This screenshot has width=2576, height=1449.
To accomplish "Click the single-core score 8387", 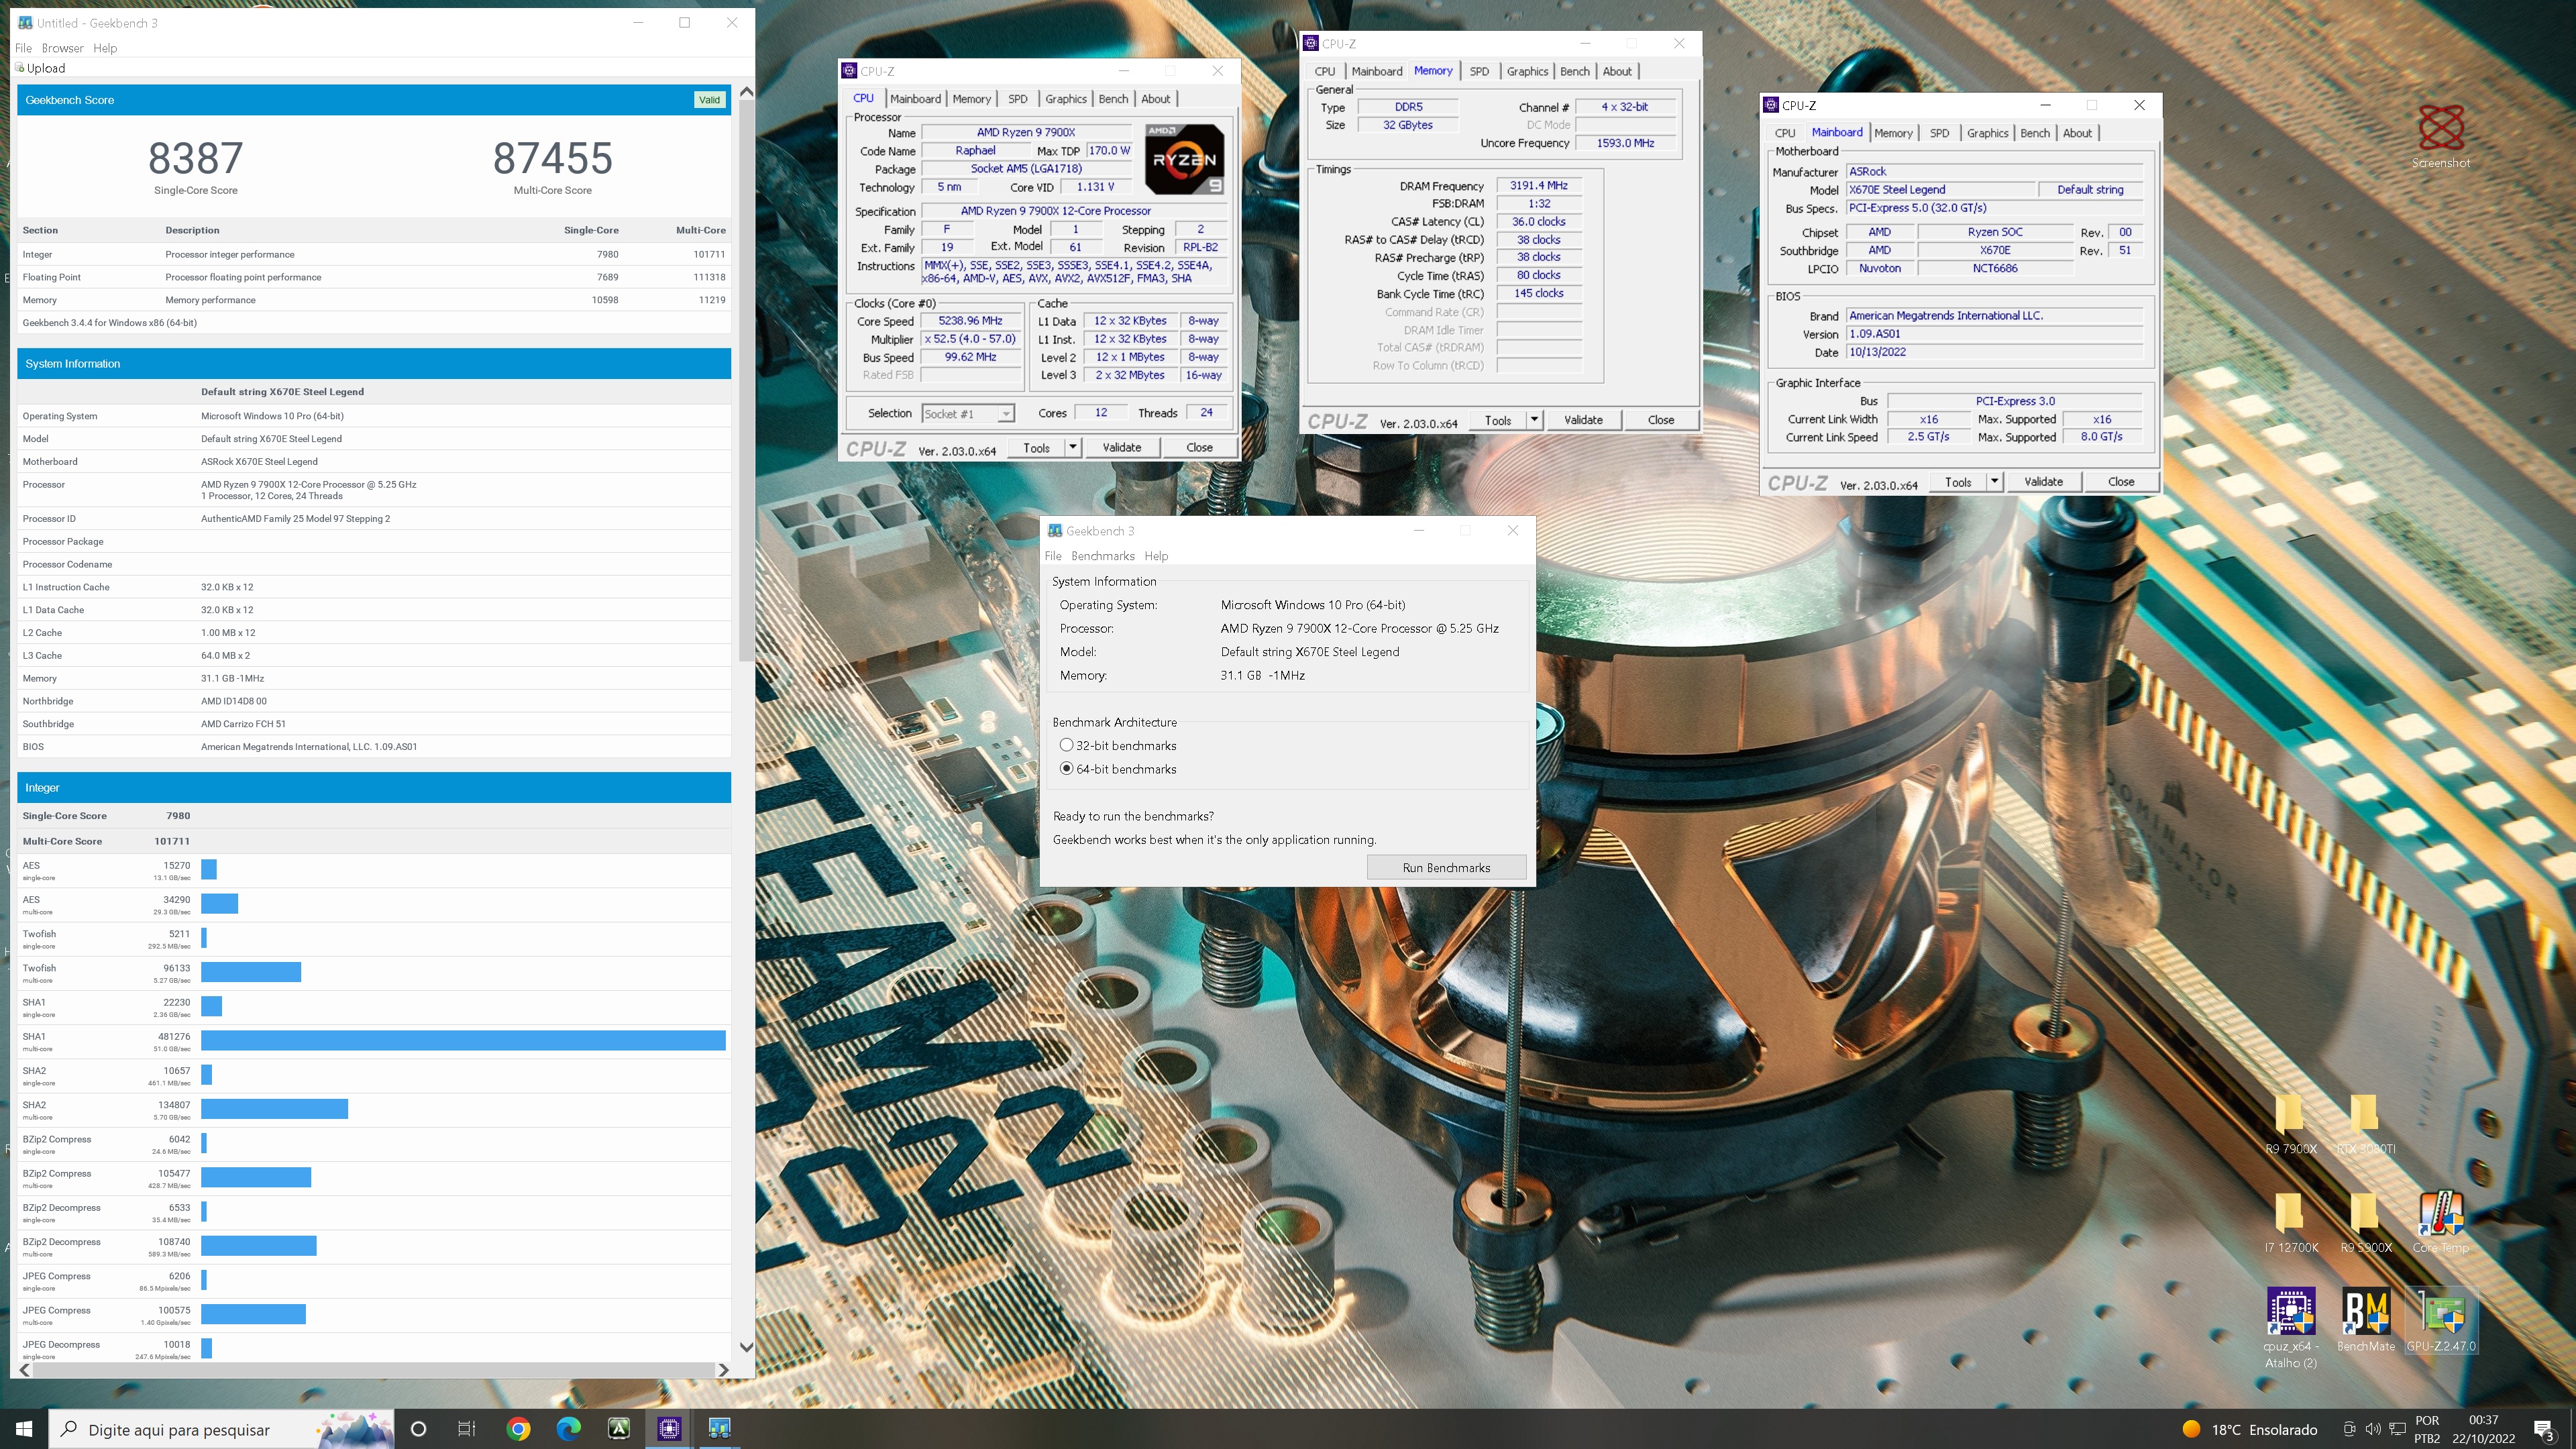I will point(196,158).
